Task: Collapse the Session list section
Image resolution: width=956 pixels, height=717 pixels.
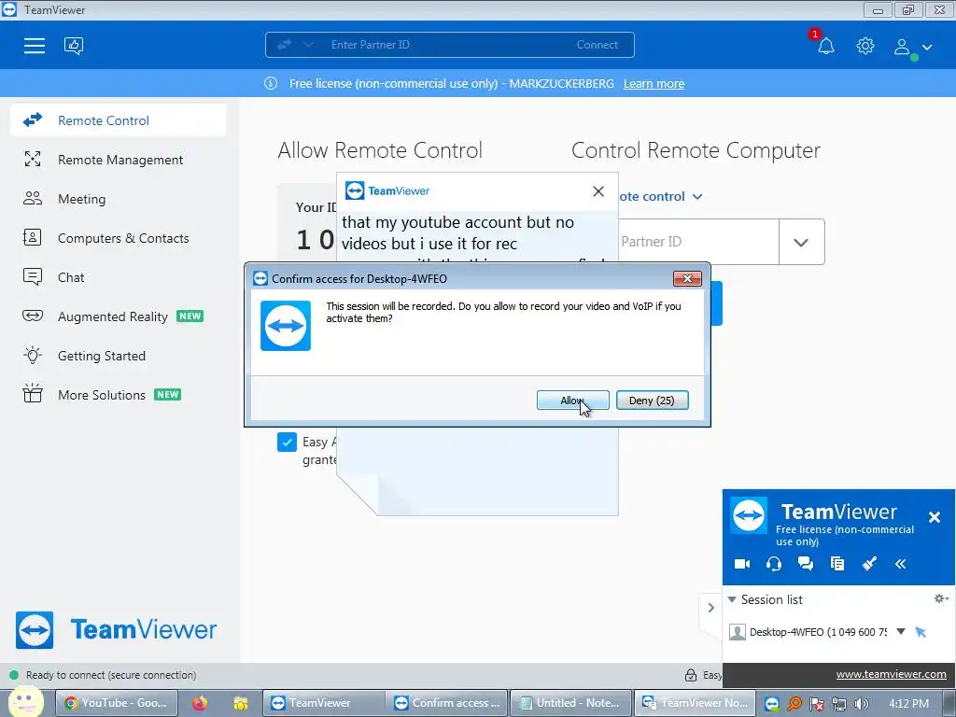Action: 732,600
